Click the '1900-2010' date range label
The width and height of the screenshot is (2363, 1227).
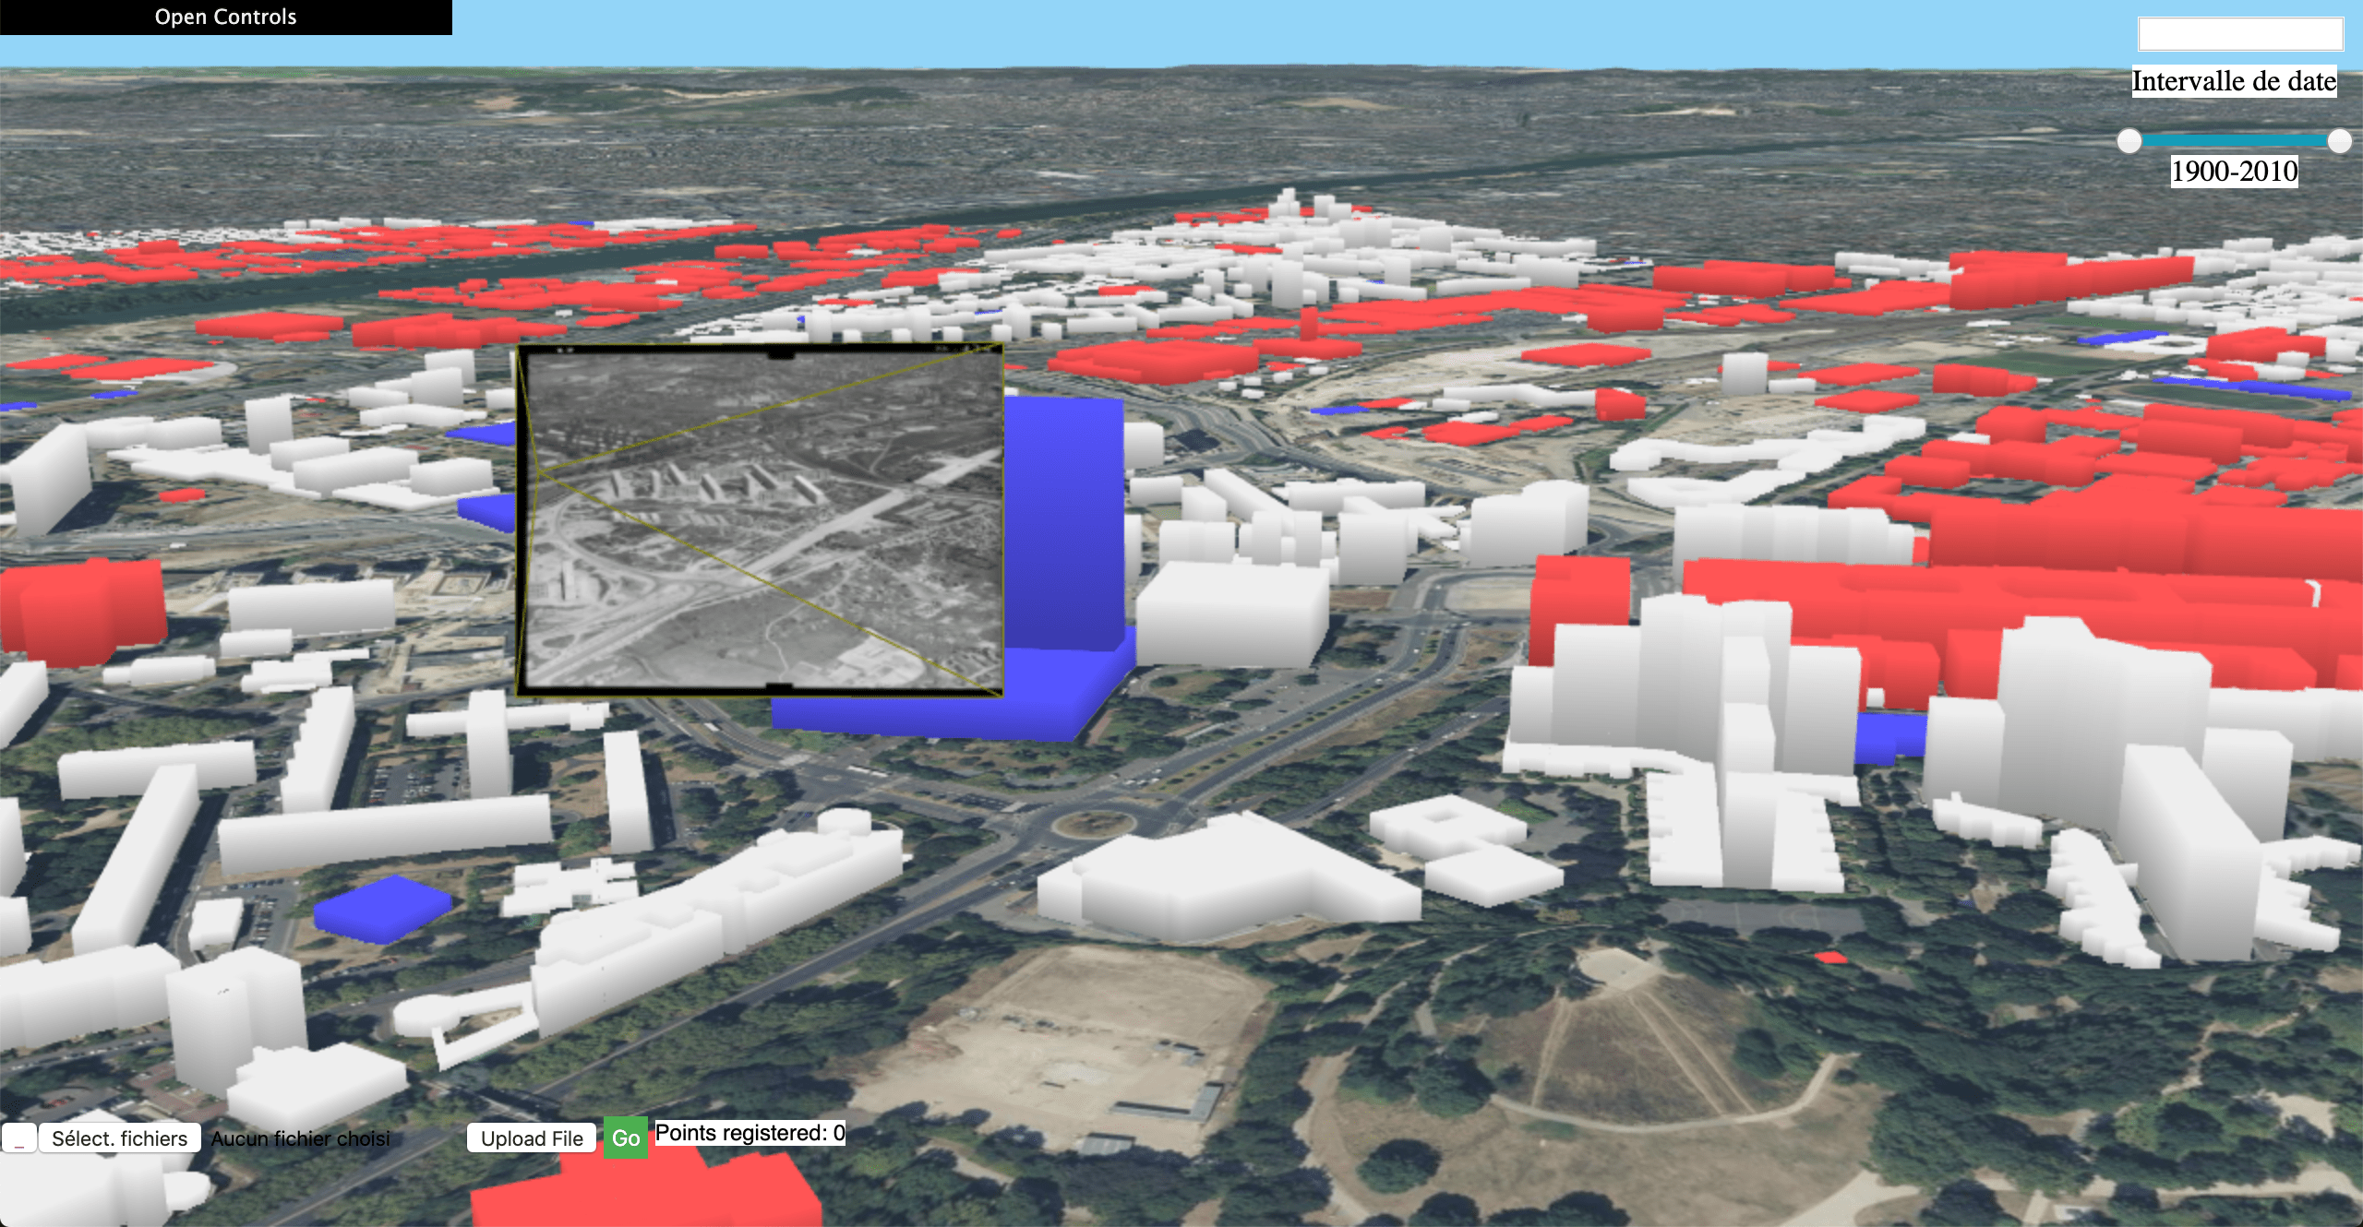pos(2234,172)
